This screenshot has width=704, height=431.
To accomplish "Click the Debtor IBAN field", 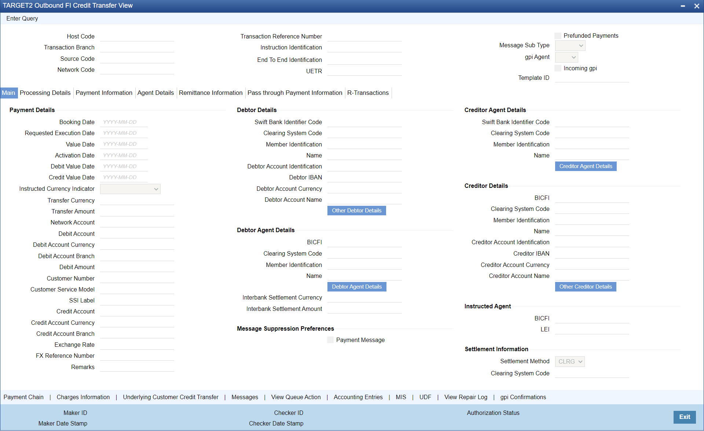I will pos(364,178).
